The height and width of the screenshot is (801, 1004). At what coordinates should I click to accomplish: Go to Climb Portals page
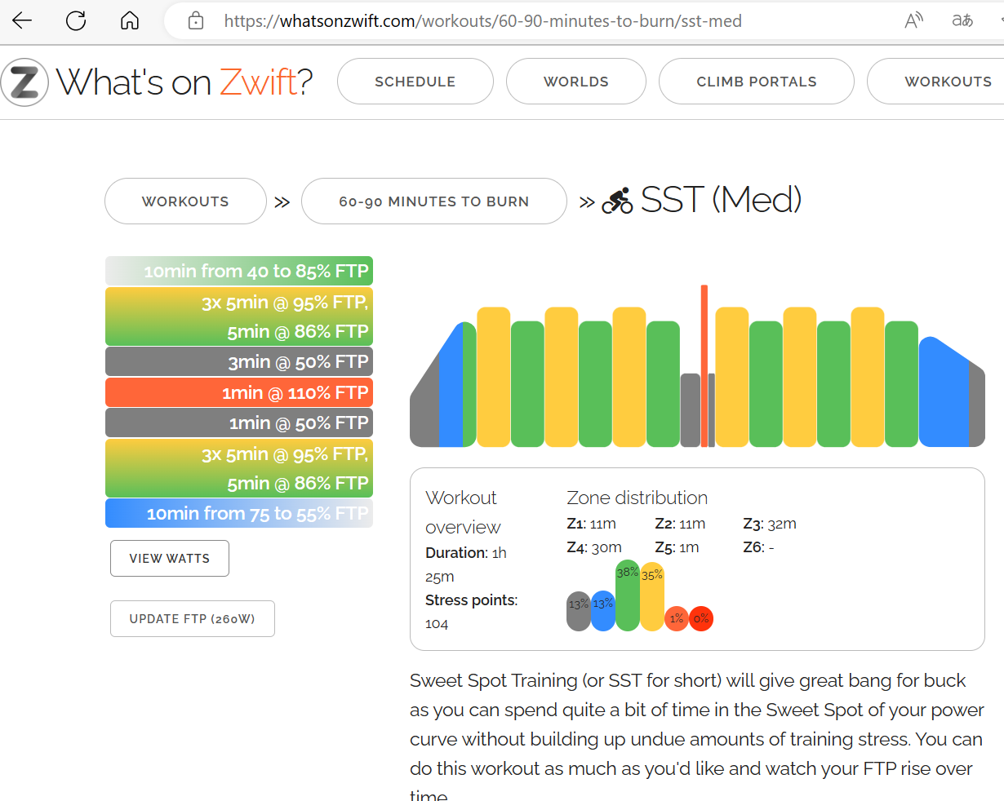[756, 82]
